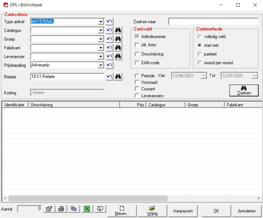
Task: Click the properties icon next to Aantal
Action: coord(49,209)
